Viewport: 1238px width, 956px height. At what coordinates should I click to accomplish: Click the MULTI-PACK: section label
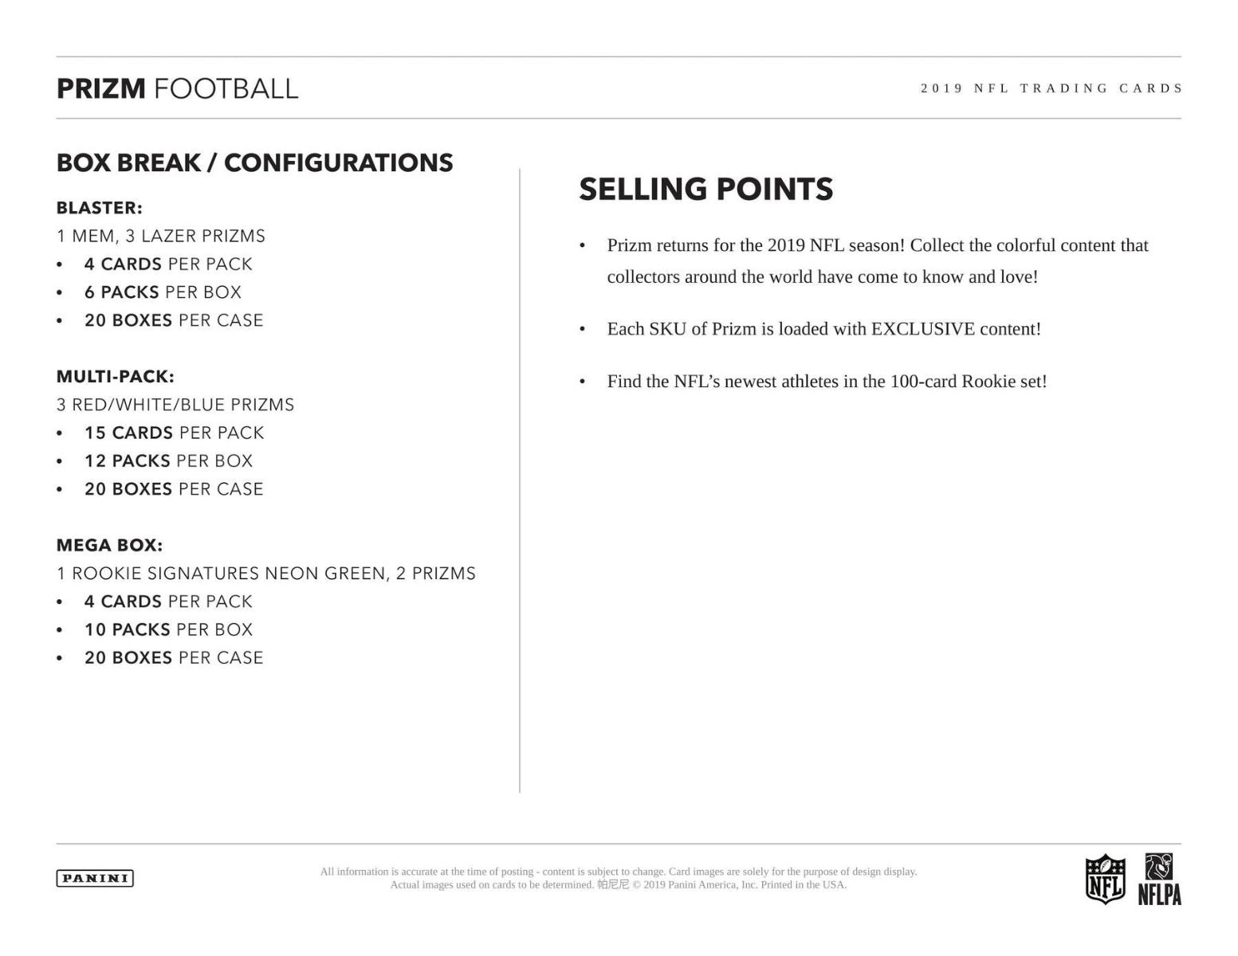coord(115,377)
